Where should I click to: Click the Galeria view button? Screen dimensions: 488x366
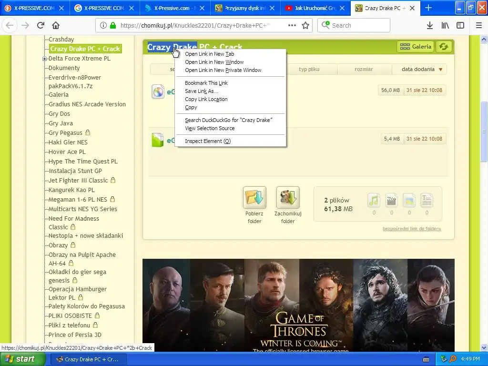(416, 47)
